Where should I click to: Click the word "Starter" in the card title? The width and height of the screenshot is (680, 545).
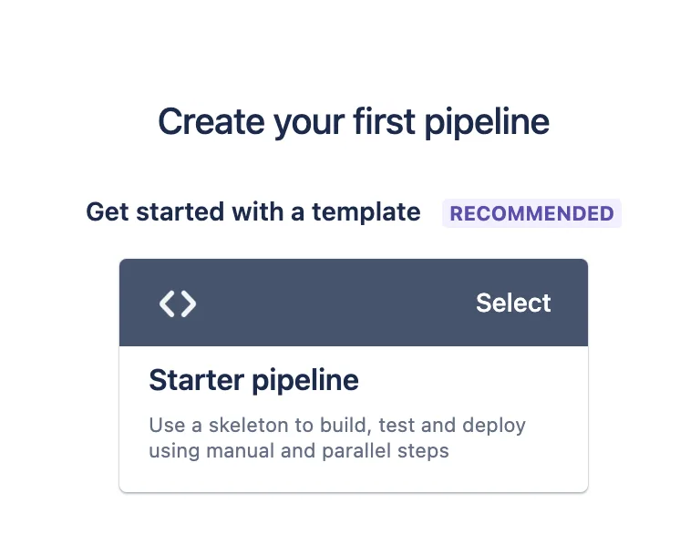pos(197,380)
